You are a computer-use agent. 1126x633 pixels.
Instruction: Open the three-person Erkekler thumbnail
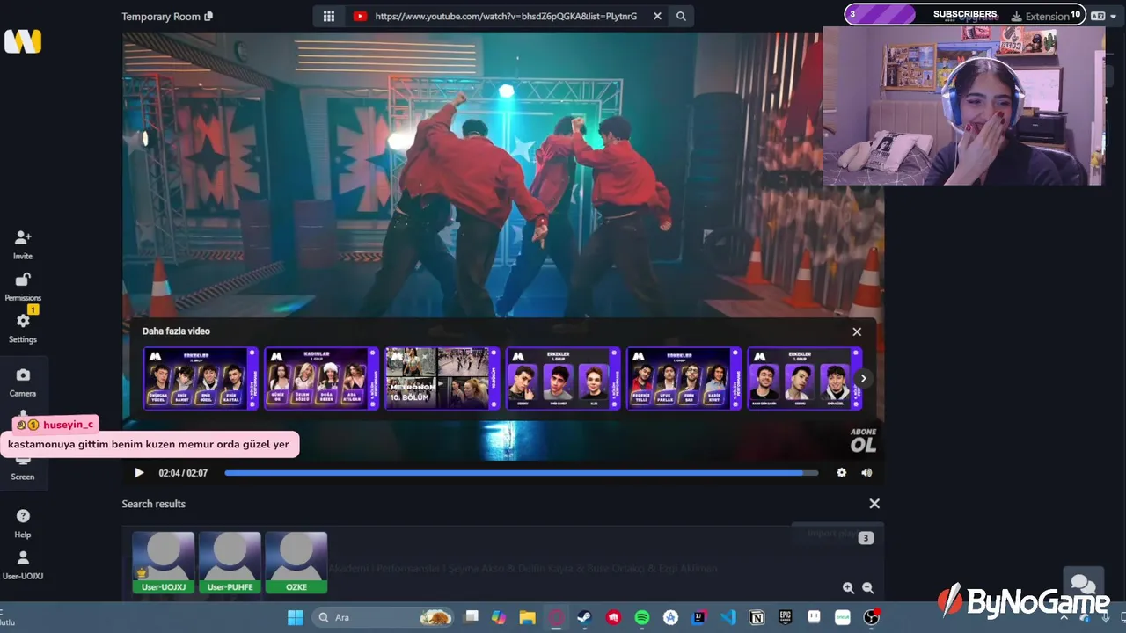[563, 378]
